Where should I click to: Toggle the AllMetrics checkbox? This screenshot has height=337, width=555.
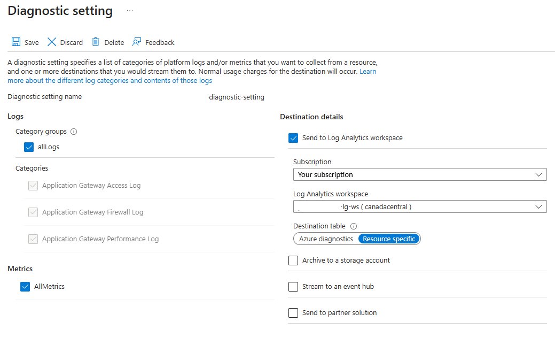25,287
